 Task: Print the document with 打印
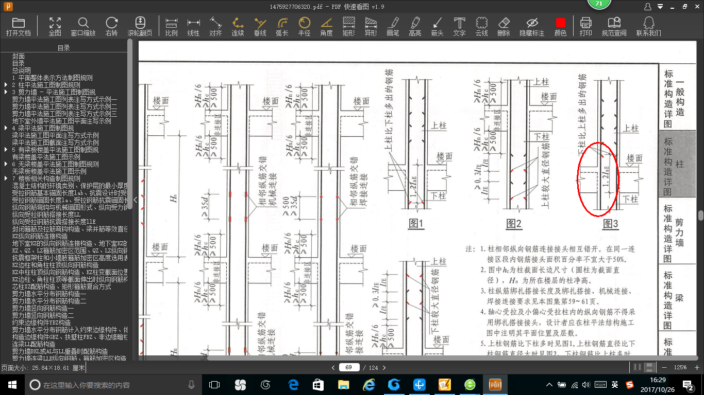point(585,26)
